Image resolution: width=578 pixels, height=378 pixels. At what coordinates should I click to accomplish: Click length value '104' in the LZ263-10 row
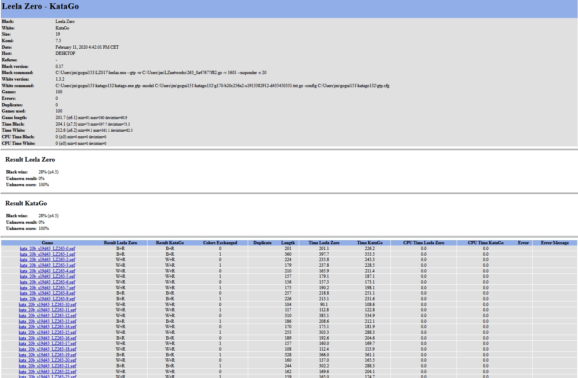point(288,304)
